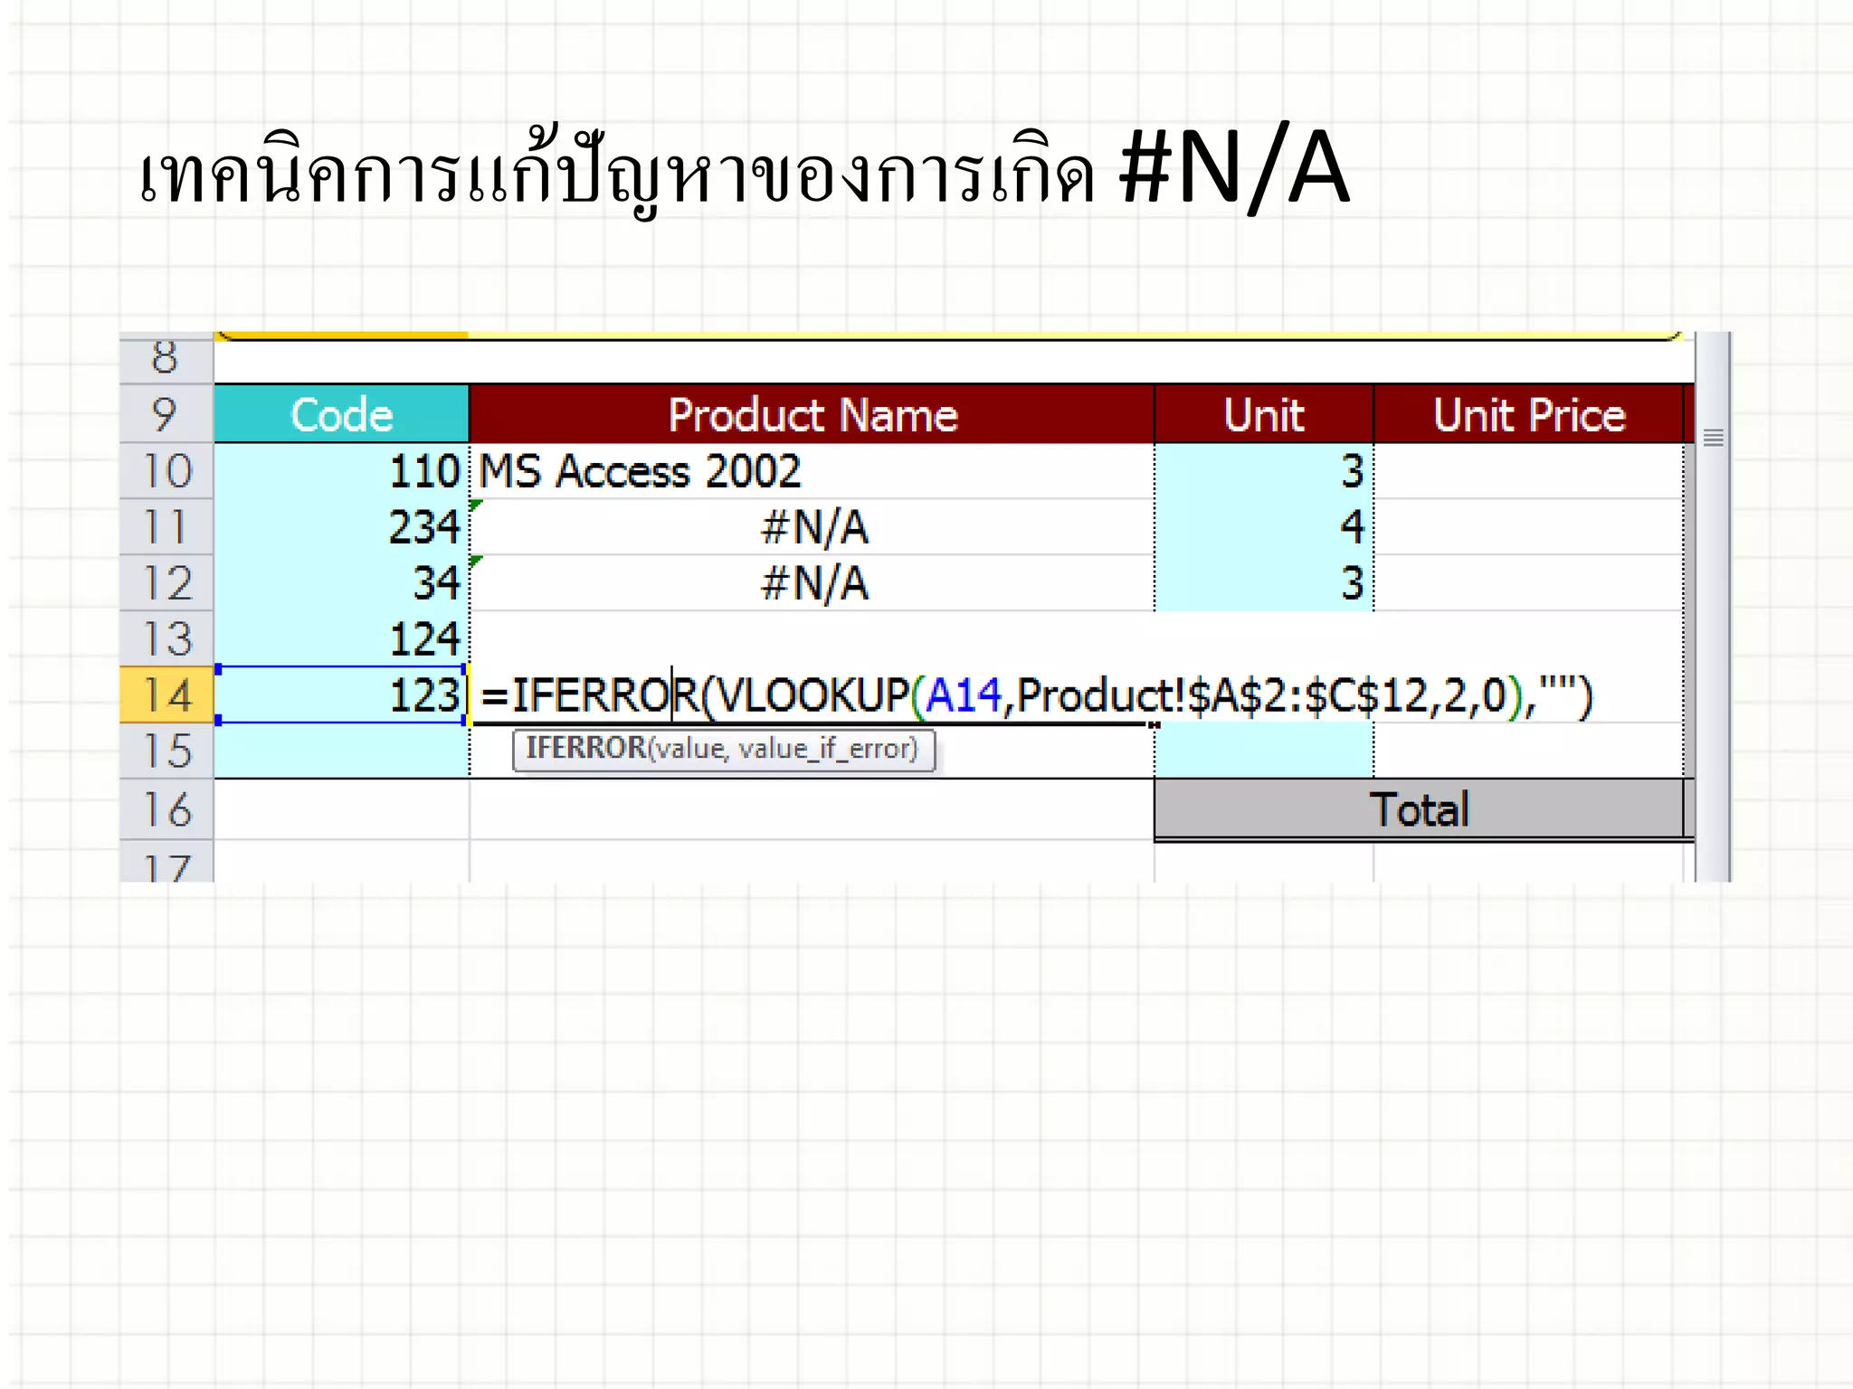Select the Code header cell
The width and height of the screenshot is (1853, 1389).
click(x=342, y=414)
